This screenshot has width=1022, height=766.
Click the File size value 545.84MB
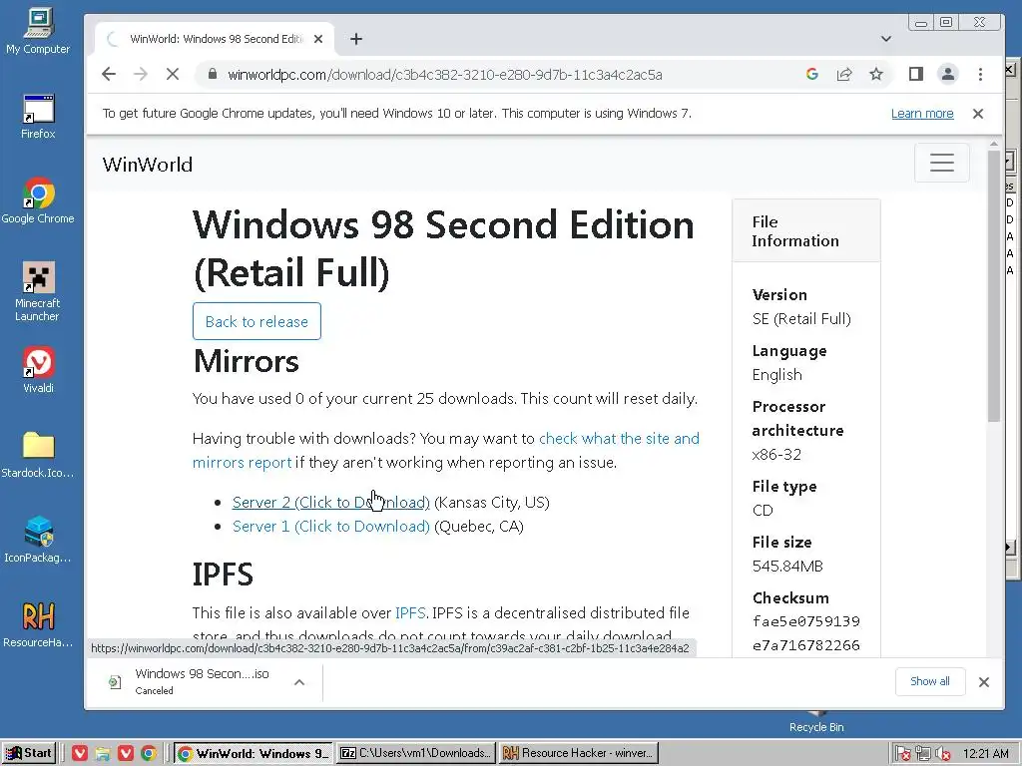pos(787,567)
